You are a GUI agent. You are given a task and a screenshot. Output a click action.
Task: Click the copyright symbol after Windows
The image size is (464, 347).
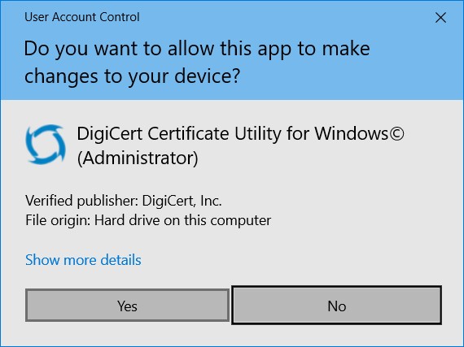[396, 133]
